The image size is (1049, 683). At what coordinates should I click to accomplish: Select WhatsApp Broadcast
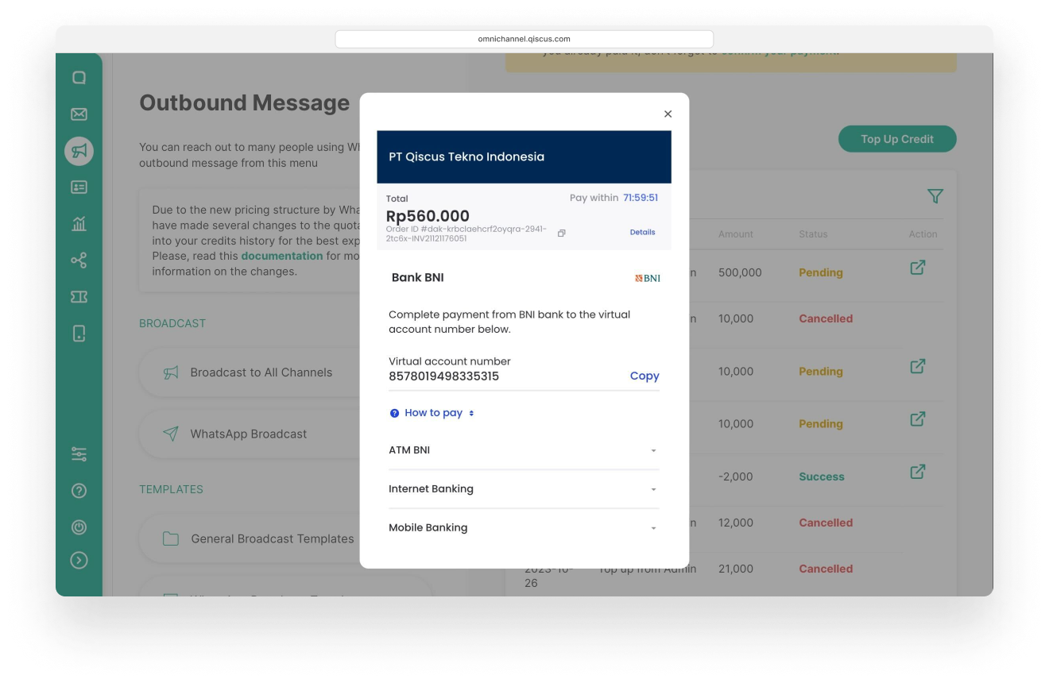[x=248, y=434]
